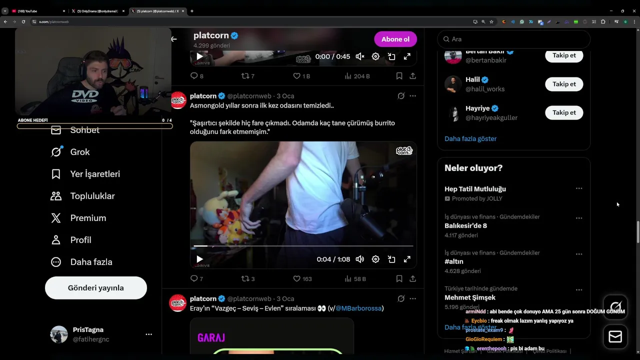Open Profil in the sidebar
Image resolution: width=640 pixels, height=360 pixels.
[70, 240]
